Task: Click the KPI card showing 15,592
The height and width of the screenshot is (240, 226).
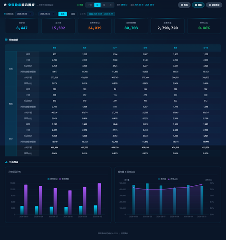Action: pos(59,26)
